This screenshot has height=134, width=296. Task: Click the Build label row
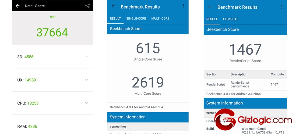click(x=210, y=129)
